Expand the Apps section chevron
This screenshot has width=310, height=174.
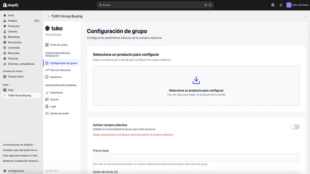[x=10, y=85]
